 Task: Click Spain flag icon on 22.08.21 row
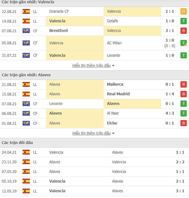pos(26,11)
